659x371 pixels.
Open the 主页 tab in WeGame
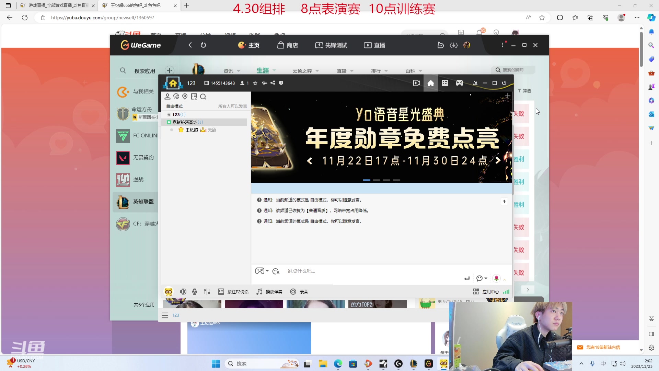249,45
